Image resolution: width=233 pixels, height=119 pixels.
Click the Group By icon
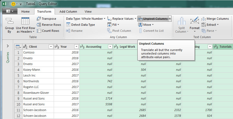click(x=9, y=21)
